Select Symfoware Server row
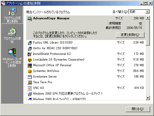 point(86,77)
